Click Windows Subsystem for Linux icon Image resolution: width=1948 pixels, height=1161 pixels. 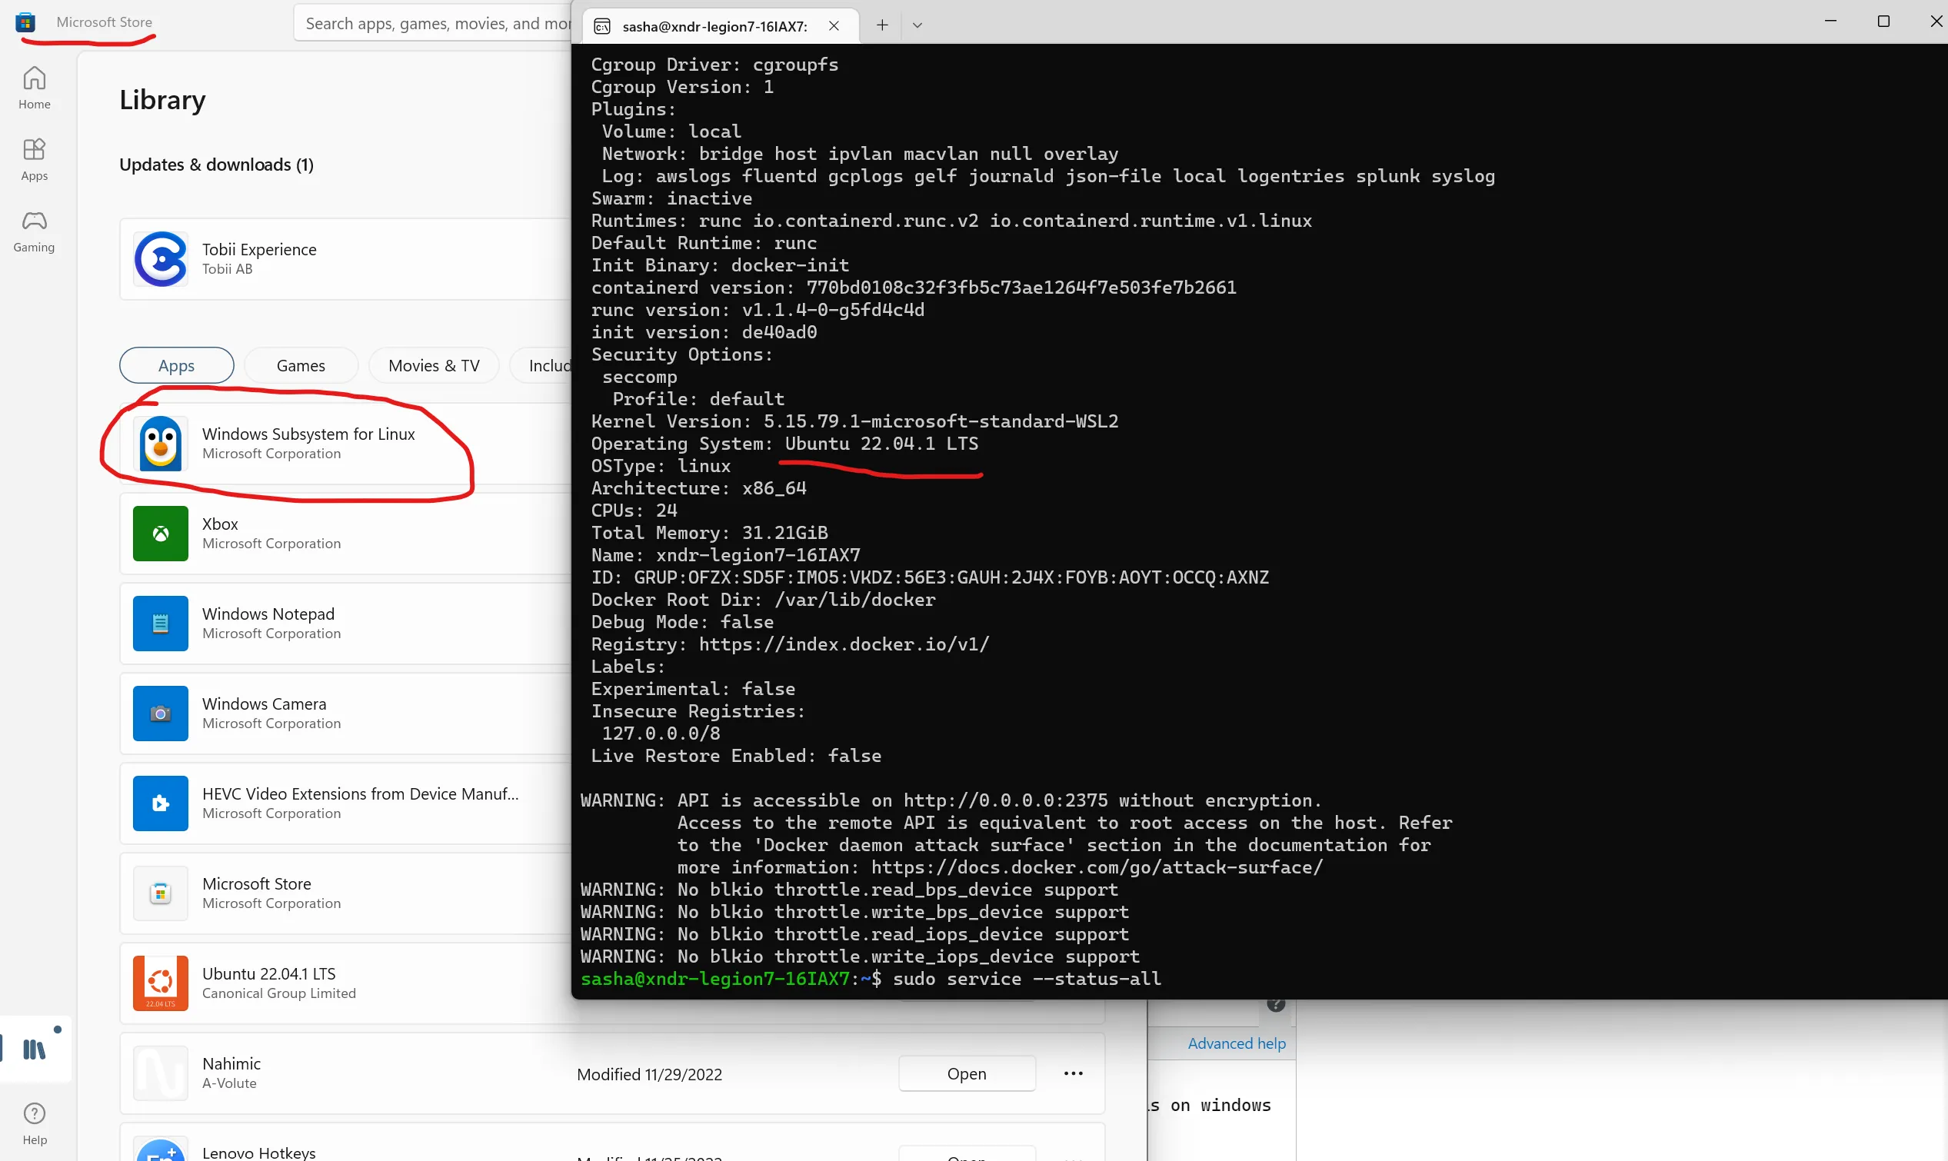coord(161,444)
